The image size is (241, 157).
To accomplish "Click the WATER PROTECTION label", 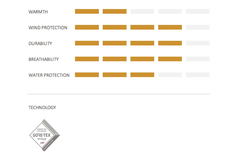I will point(49,75).
